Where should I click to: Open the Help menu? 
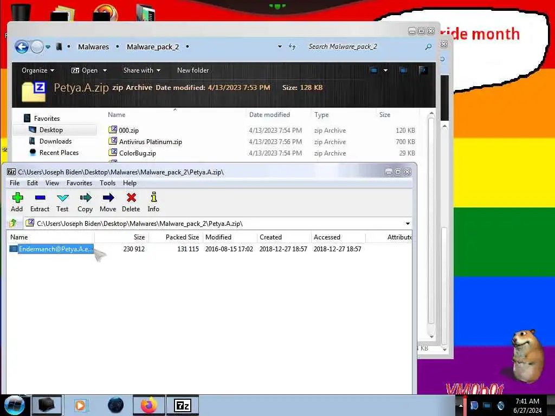[x=130, y=183]
